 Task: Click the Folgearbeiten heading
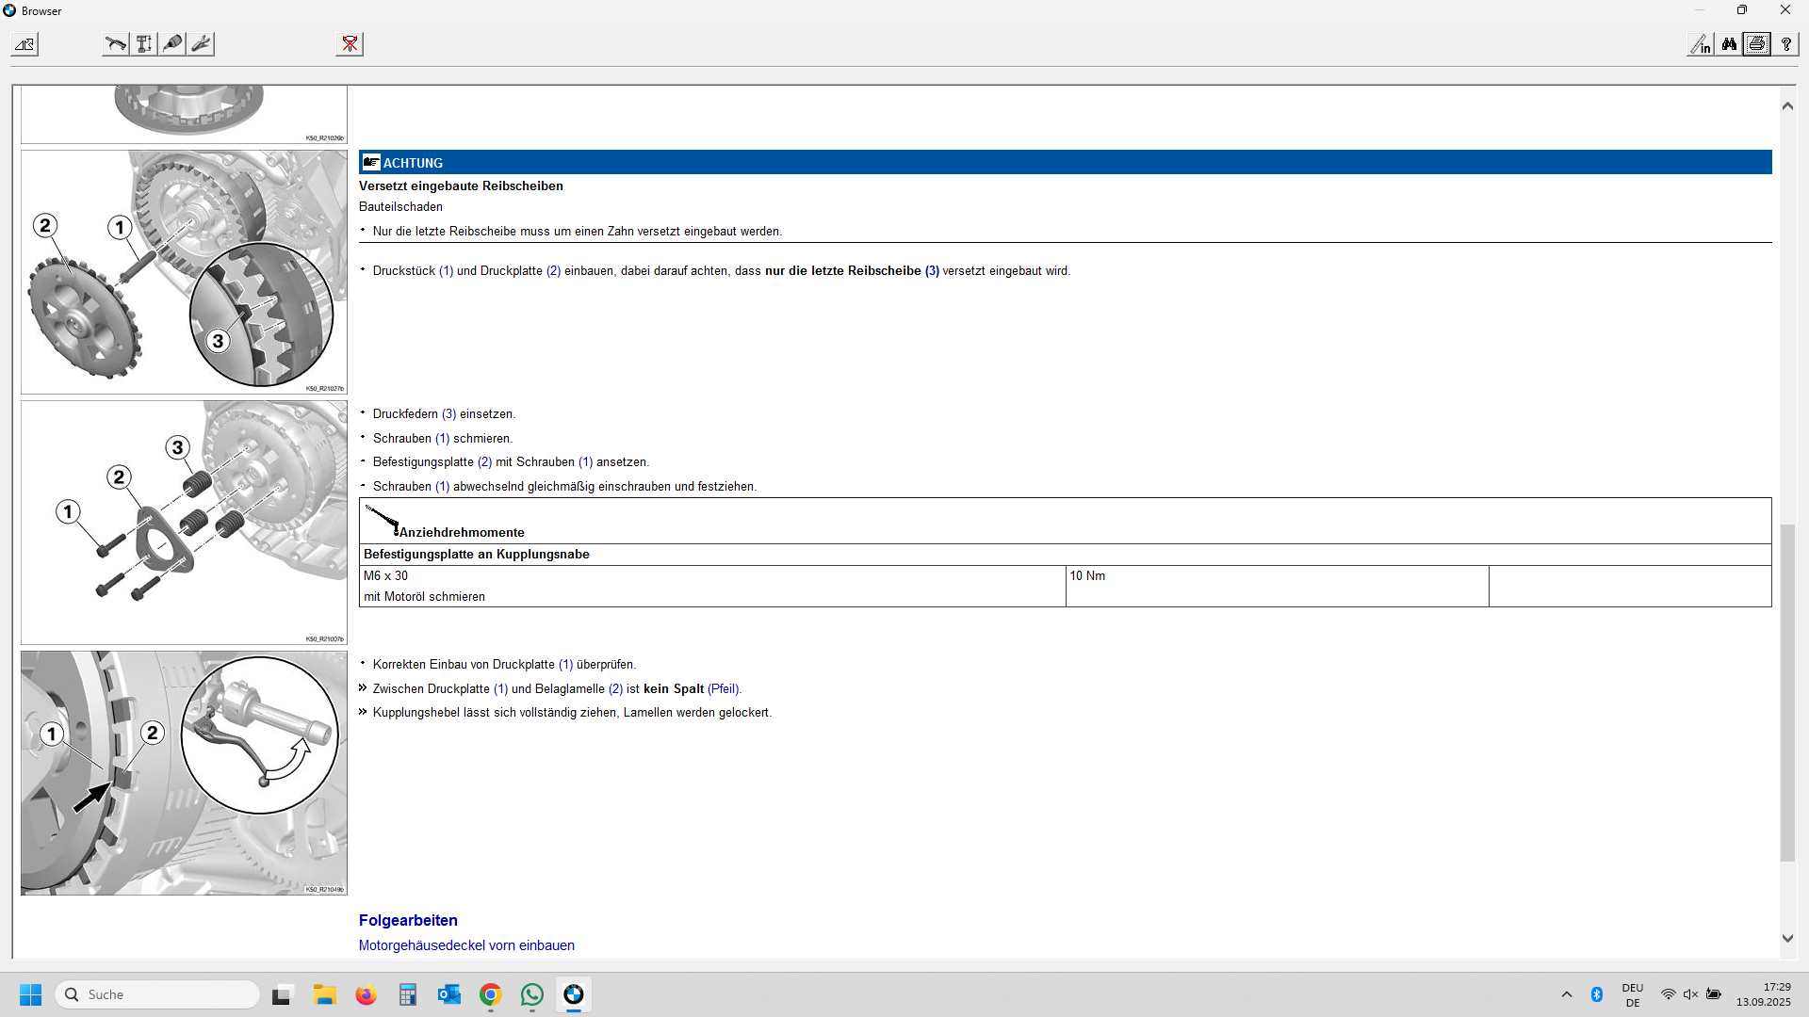point(408,920)
